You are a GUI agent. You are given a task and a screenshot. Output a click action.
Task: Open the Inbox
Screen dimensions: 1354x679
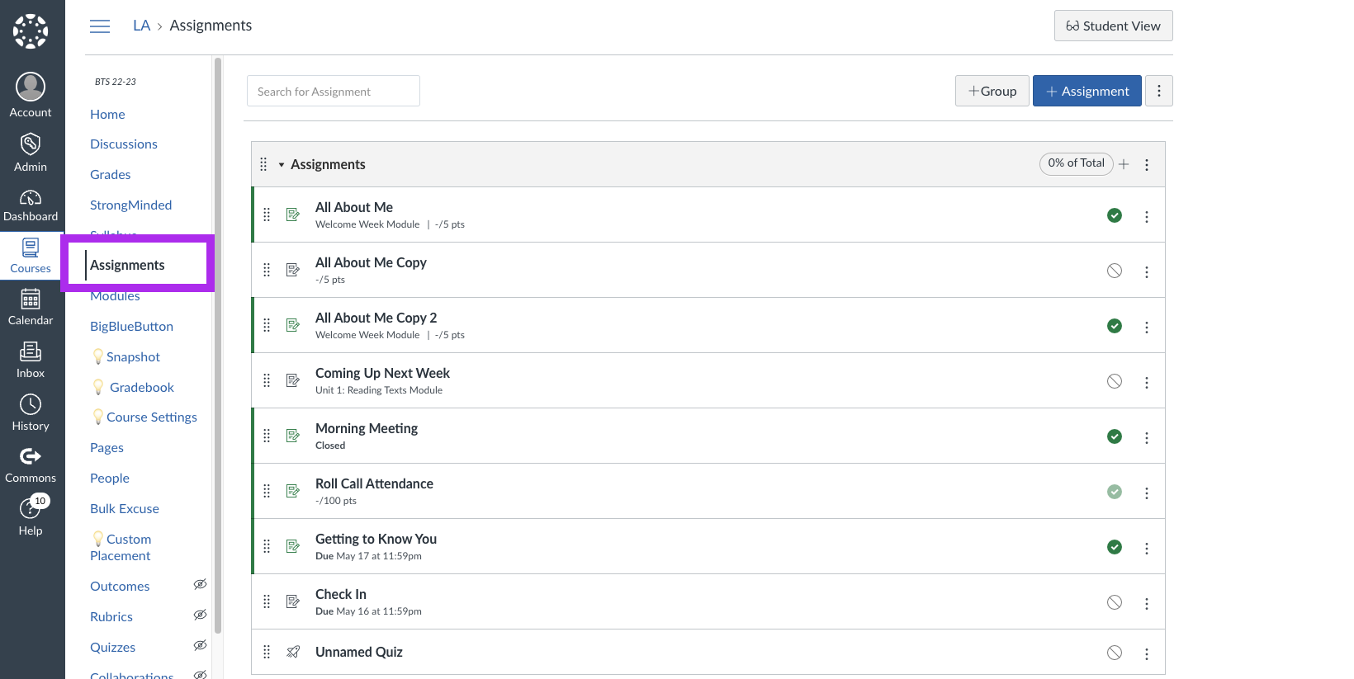pyautogui.click(x=31, y=361)
